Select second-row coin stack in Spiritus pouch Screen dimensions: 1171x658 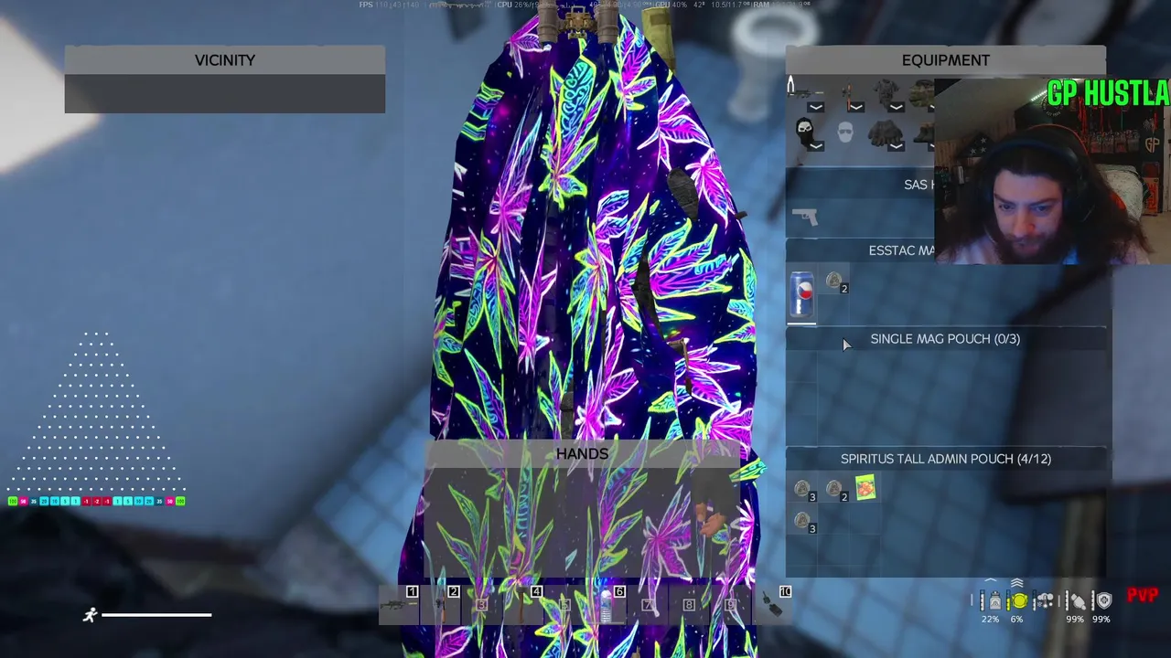click(803, 521)
